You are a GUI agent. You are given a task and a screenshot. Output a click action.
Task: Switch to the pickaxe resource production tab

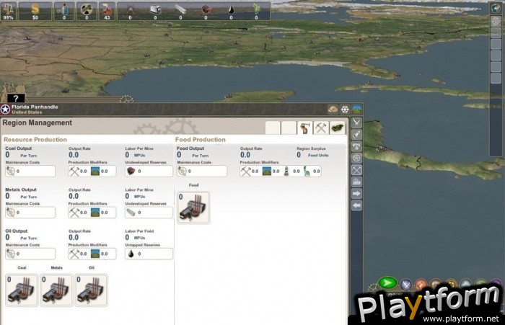[x=321, y=128]
